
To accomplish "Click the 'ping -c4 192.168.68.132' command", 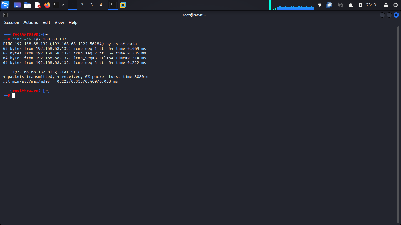I will [x=39, y=39].
